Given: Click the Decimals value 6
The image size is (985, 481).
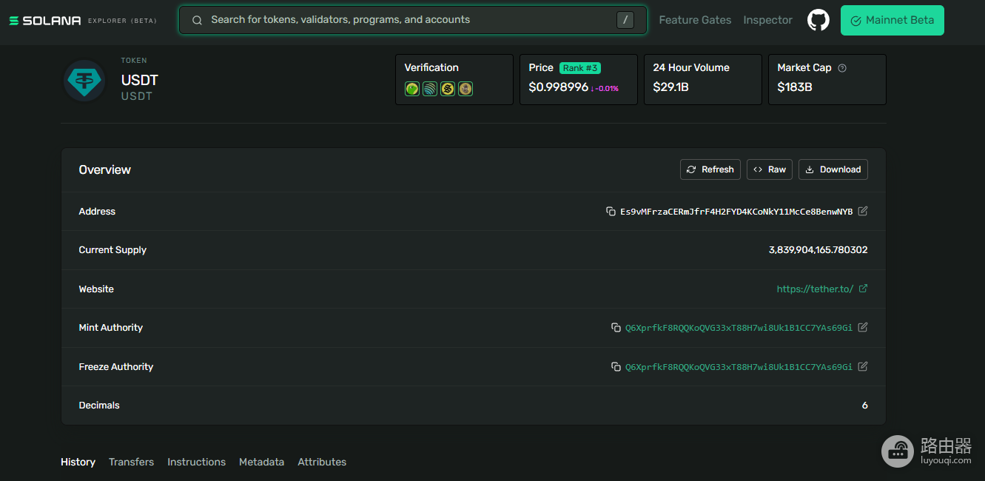Looking at the screenshot, I should [864, 406].
